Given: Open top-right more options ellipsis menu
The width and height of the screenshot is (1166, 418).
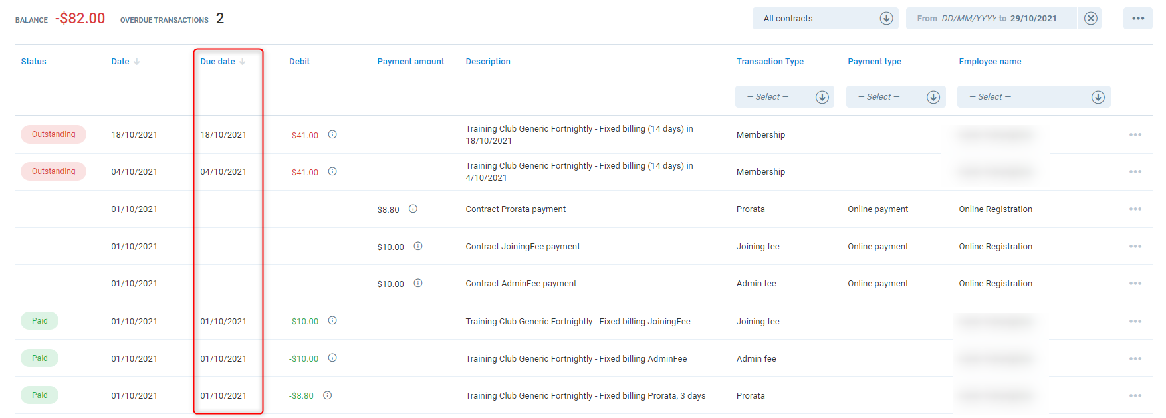Looking at the screenshot, I should (x=1138, y=19).
